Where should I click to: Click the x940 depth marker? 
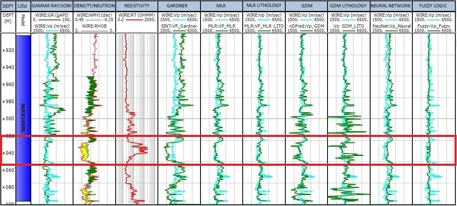coord(8,68)
